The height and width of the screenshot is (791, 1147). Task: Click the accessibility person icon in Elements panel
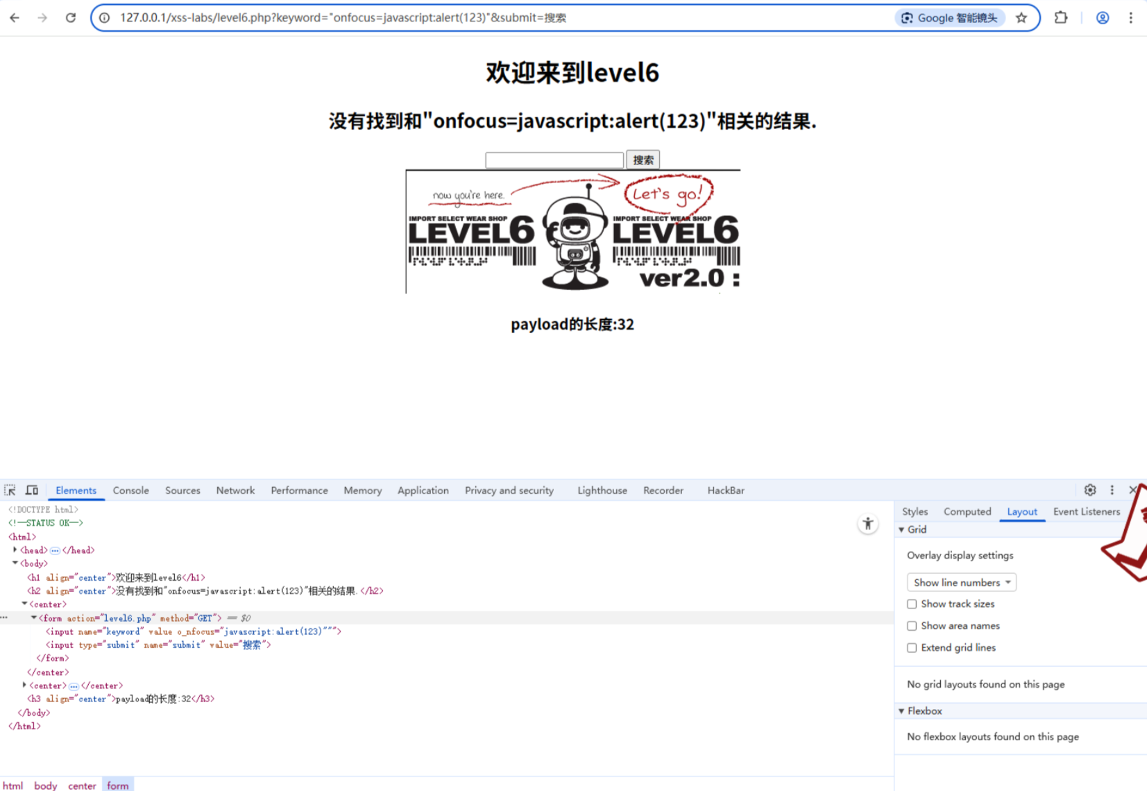click(867, 524)
